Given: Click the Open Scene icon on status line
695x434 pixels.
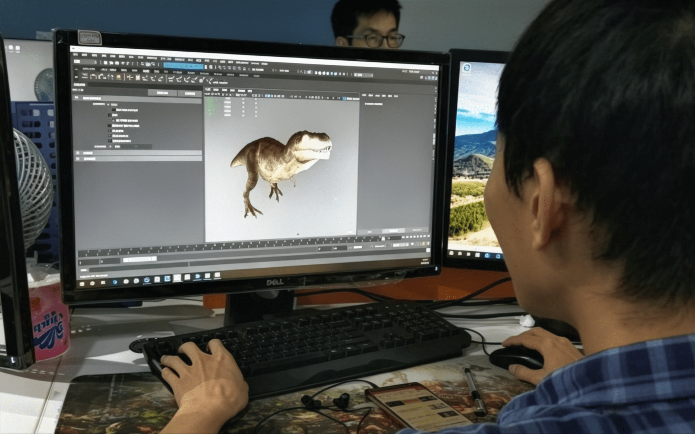Looking at the screenshot, I should coord(112,63).
